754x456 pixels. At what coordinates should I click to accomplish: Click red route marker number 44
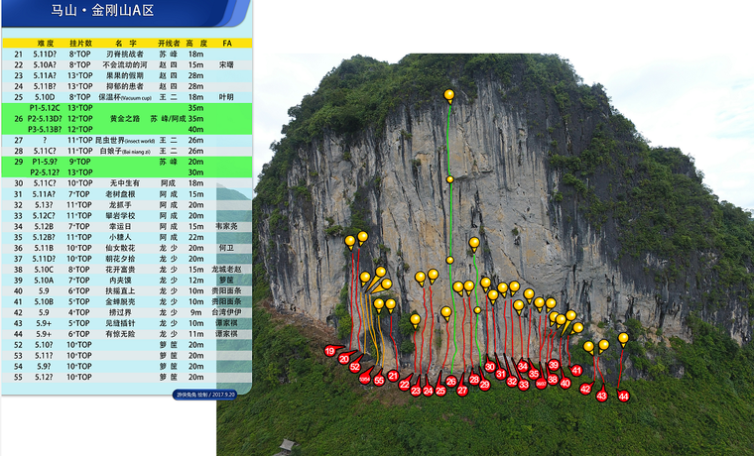click(623, 396)
